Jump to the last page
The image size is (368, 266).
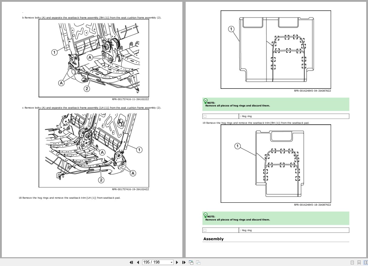coord(184,262)
